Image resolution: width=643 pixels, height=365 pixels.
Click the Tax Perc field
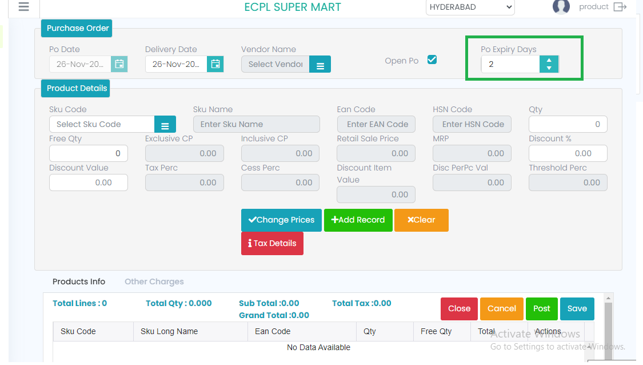(x=184, y=182)
